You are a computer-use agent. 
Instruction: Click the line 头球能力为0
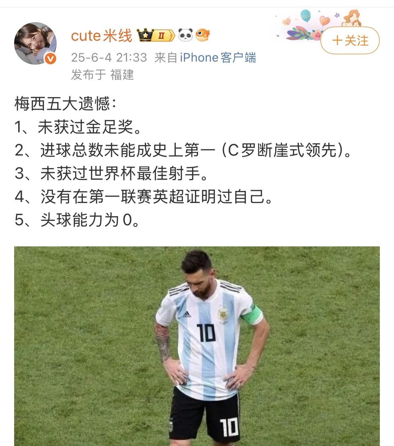pos(77,220)
